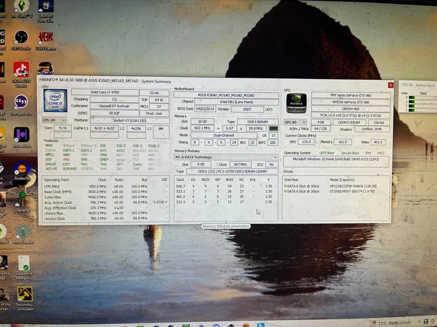This screenshot has width=437, height=327.
Task: Click the BIOS Date 04/02/2014 field
Action: (x=205, y=109)
